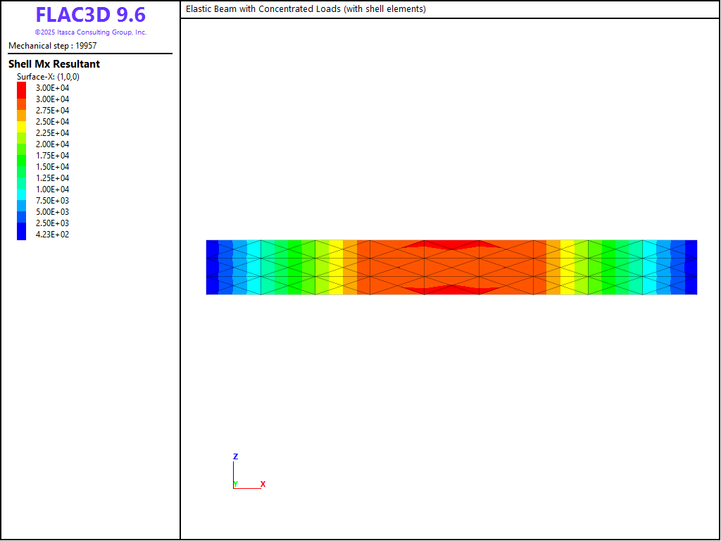Image resolution: width=721 pixels, height=541 pixels.
Task: Click the 7.50E+03 legend value label
Action: point(53,201)
